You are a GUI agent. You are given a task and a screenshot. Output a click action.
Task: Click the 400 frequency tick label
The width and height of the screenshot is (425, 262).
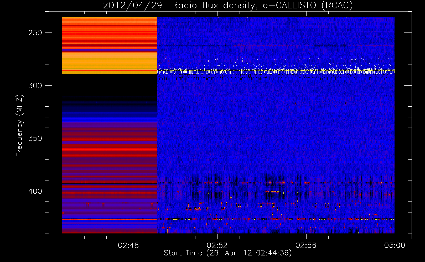(35, 191)
